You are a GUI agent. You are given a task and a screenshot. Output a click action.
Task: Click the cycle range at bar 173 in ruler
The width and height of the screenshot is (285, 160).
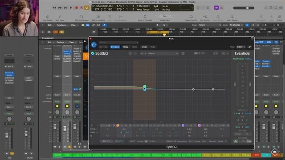click(158, 32)
